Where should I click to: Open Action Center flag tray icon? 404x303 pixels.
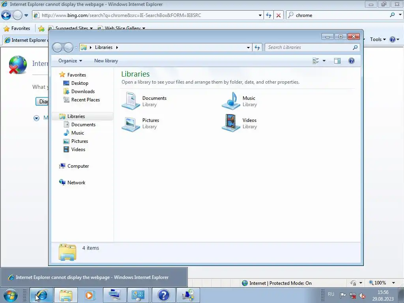point(343,296)
